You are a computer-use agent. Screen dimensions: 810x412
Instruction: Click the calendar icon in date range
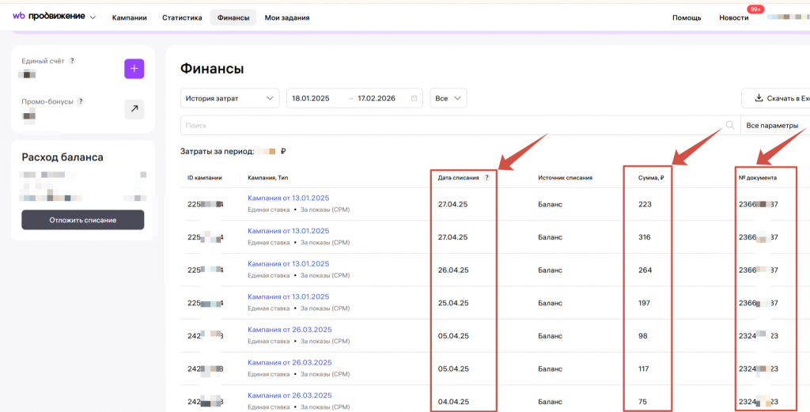pyautogui.click(x=414, y=99)
